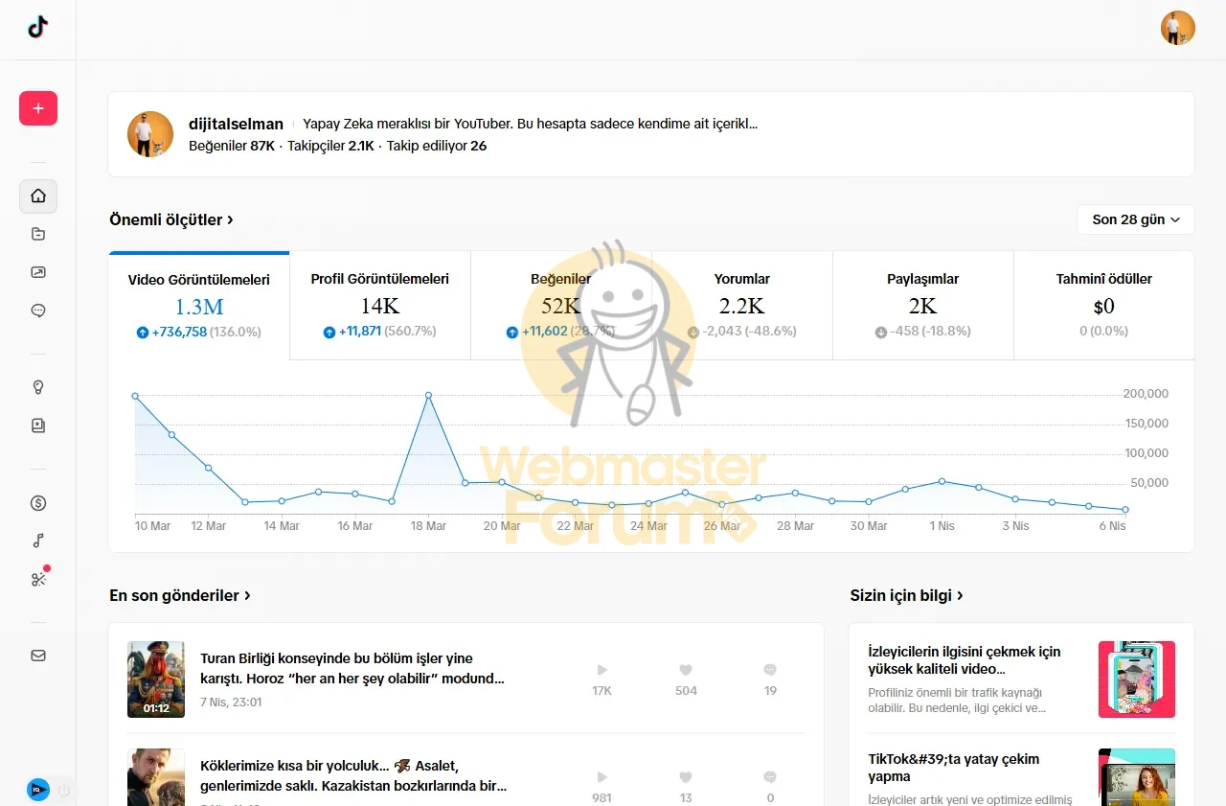1226x806 pixels.
Task: Open the 'Son 28 gün' date range dropdown
Action: (x=1135, y=219)
